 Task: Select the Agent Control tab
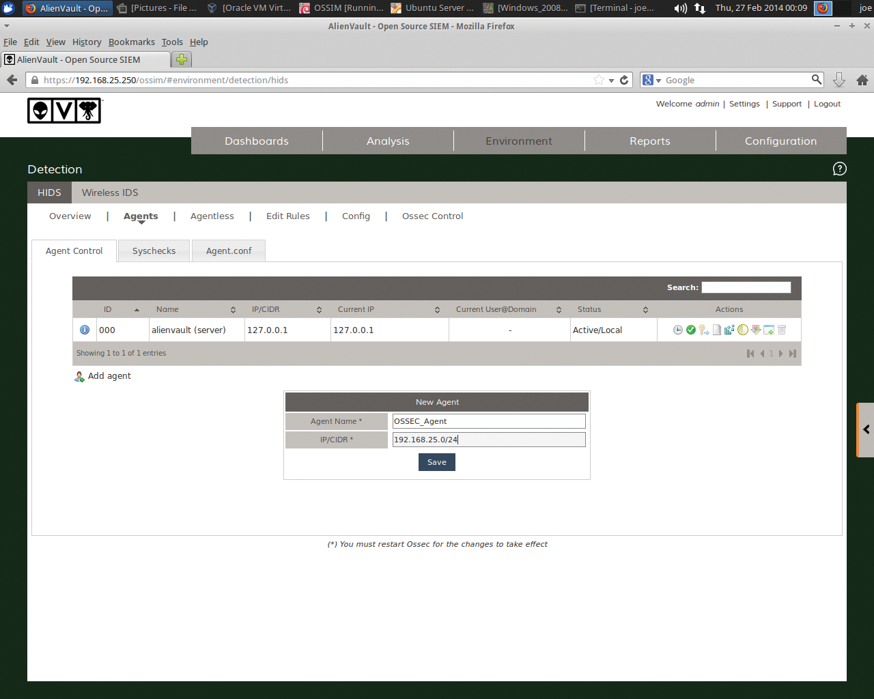(x=74, y=251)
